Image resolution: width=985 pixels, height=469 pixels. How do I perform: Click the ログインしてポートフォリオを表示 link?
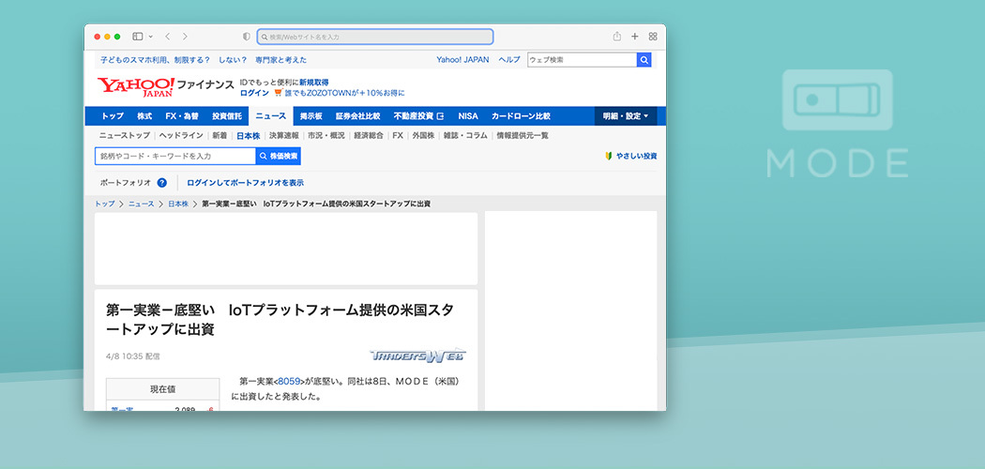point(245,183)
